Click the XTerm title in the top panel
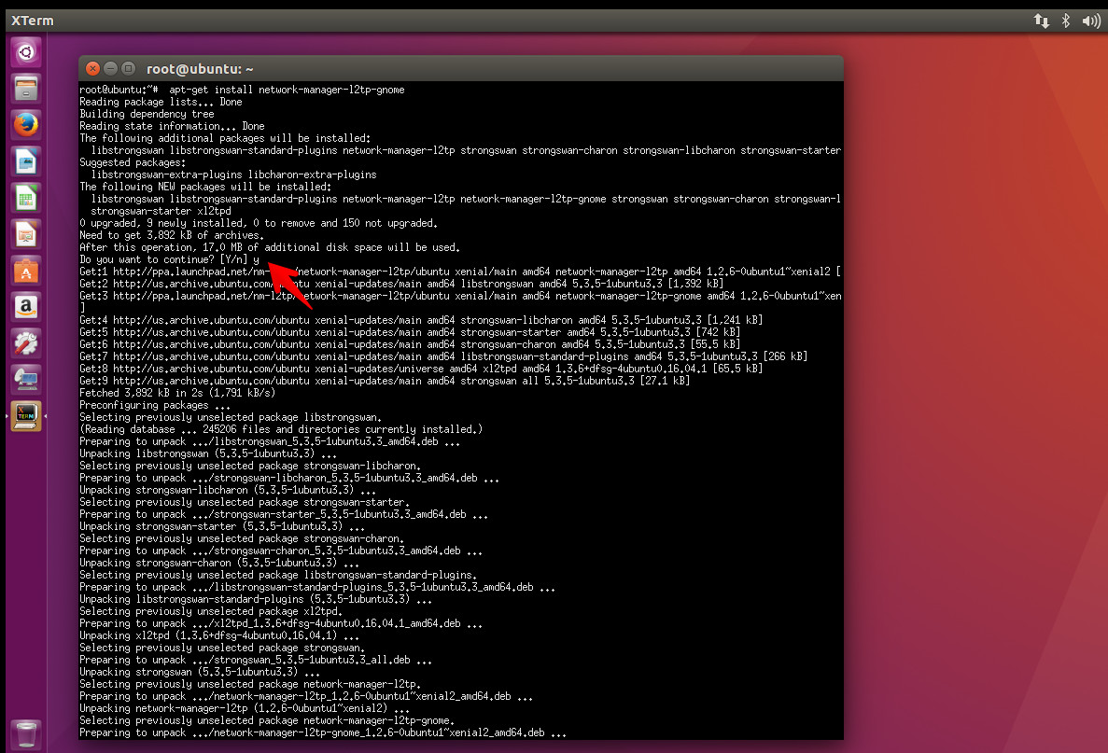This screenshot has height=753, width=1108. [x=32, y=21]
